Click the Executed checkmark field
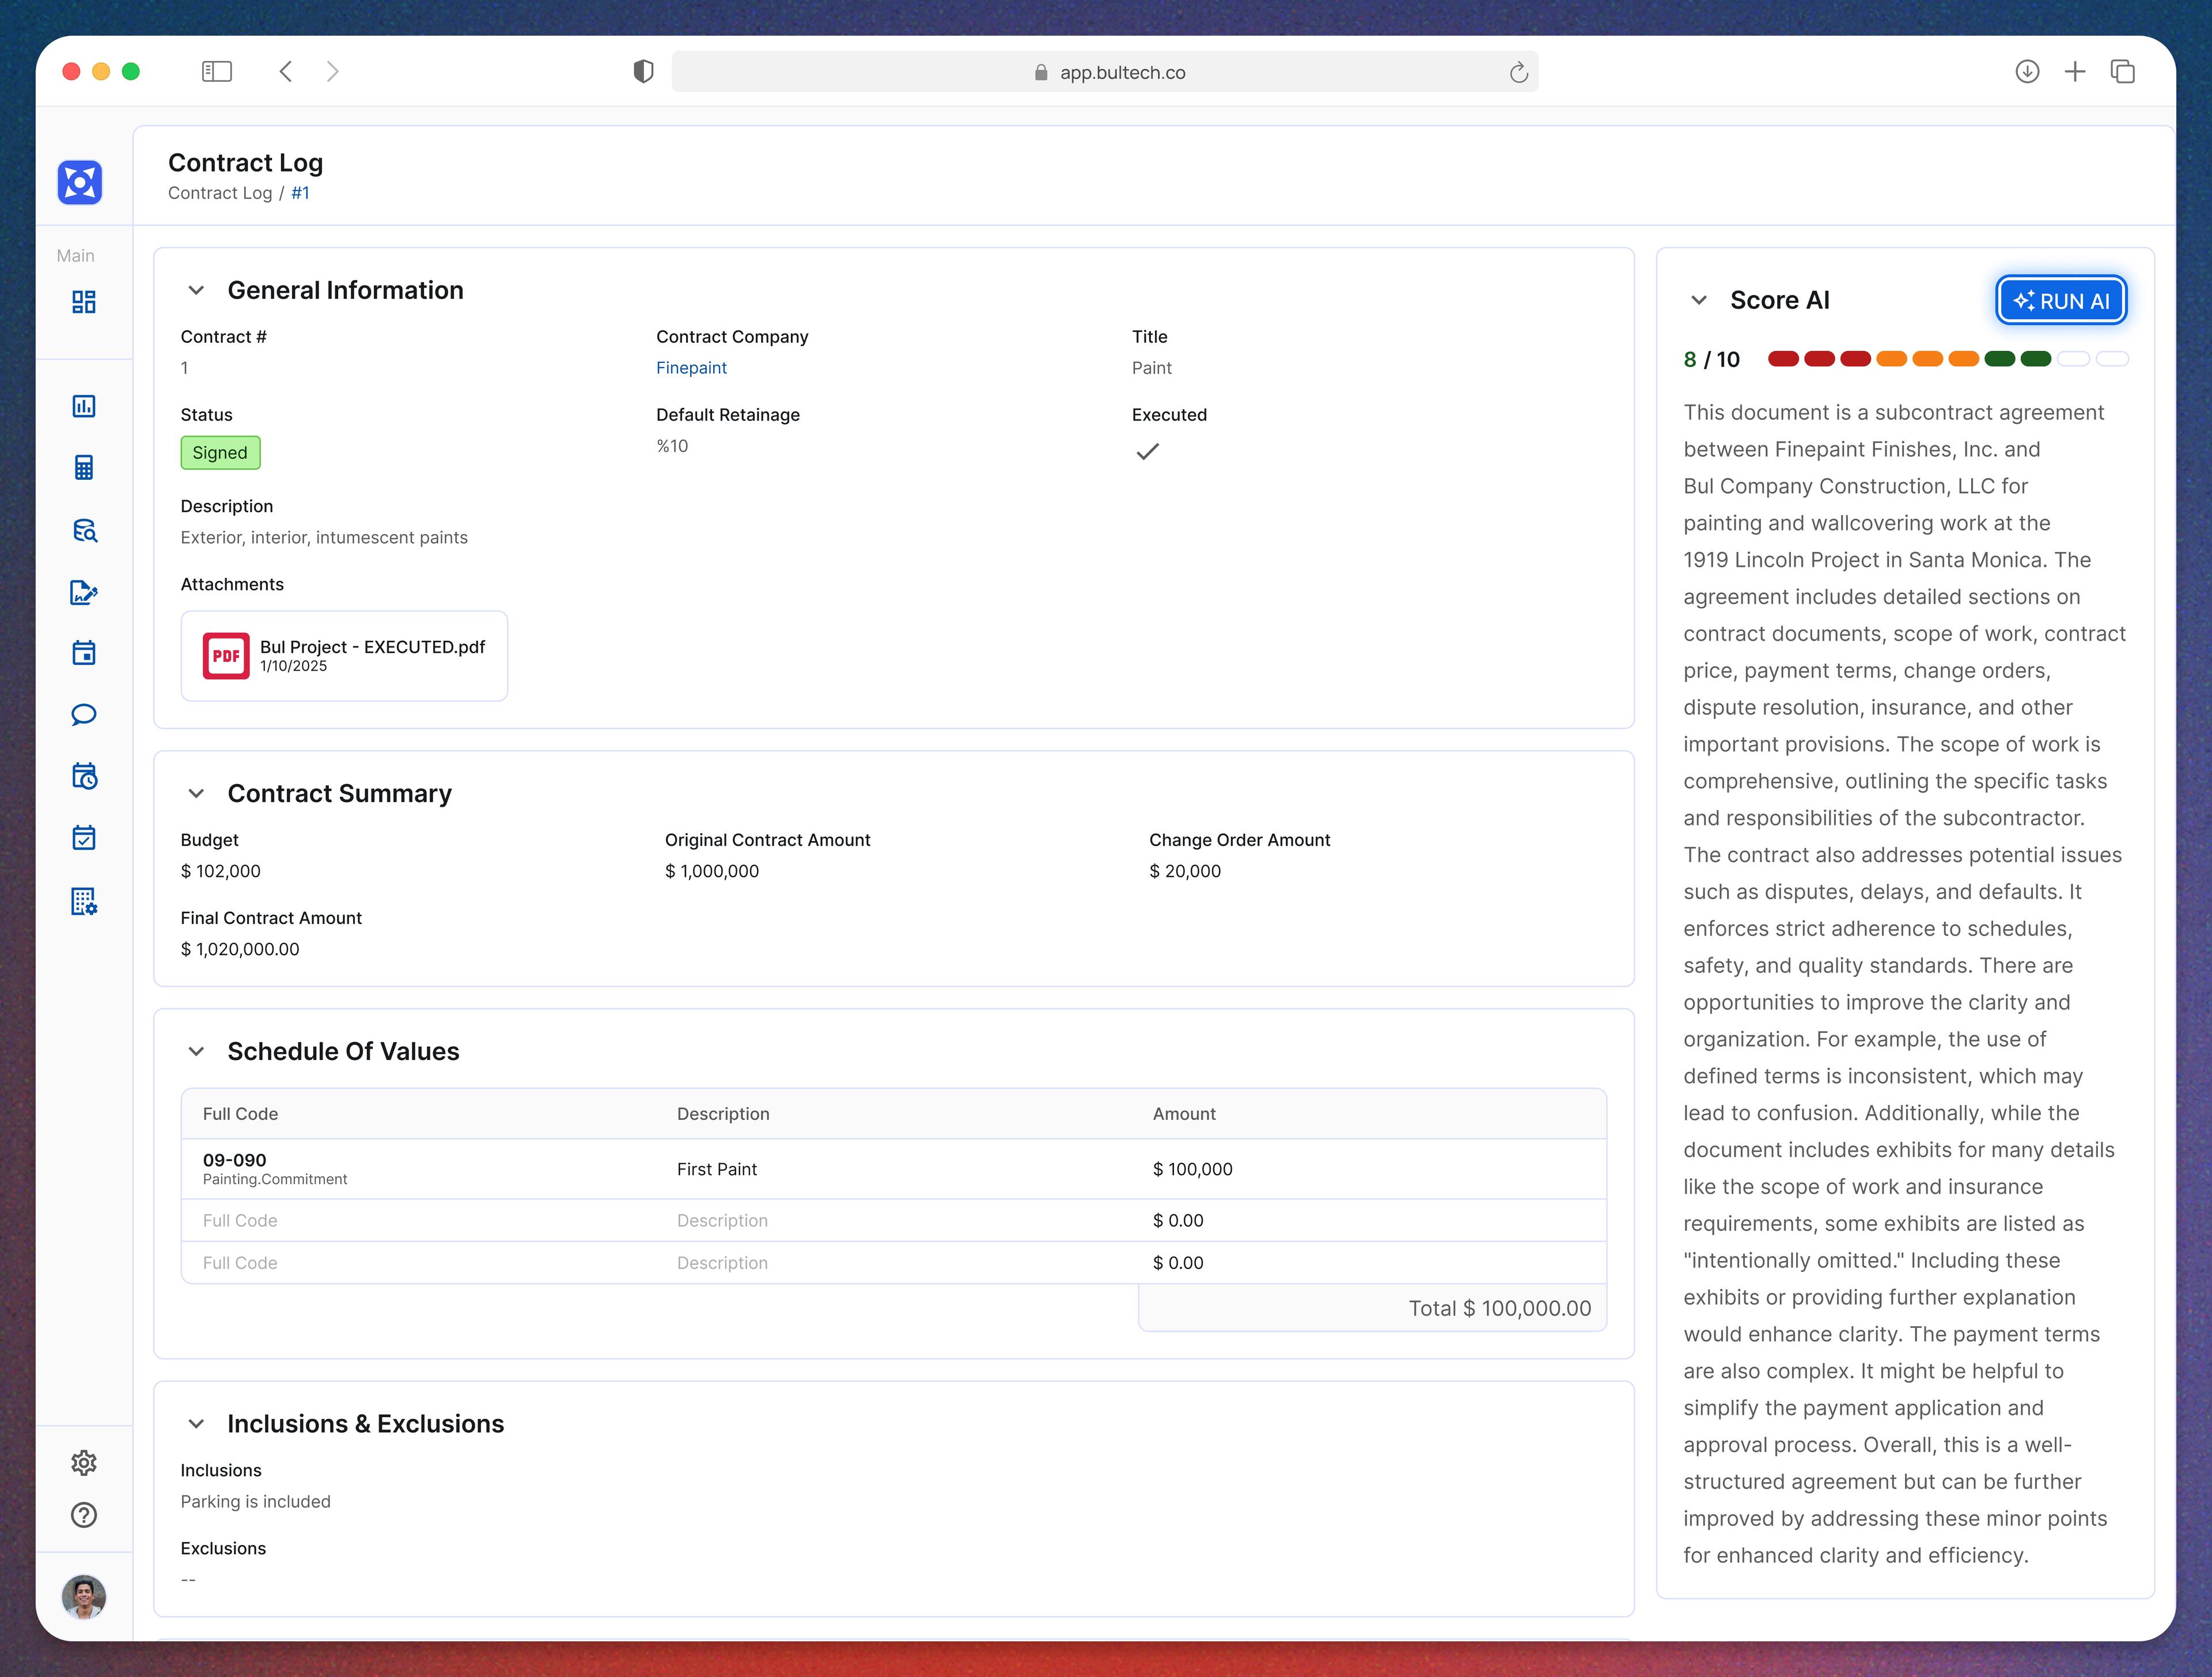The height and width of the screenshot is (1677, 2212). click(1147, 451)
